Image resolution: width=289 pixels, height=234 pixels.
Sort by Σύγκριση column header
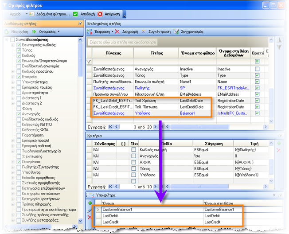(214, 144)
